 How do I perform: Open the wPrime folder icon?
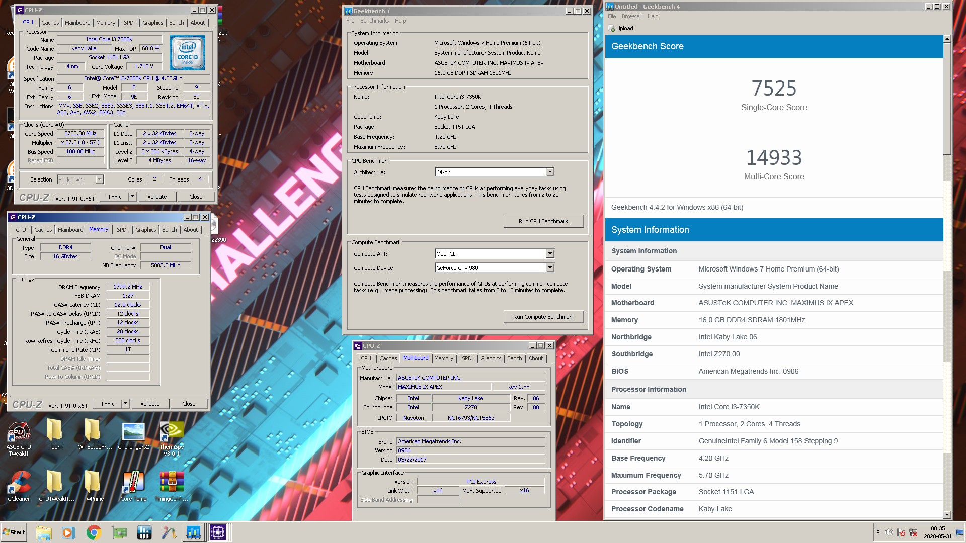point(95,486)
